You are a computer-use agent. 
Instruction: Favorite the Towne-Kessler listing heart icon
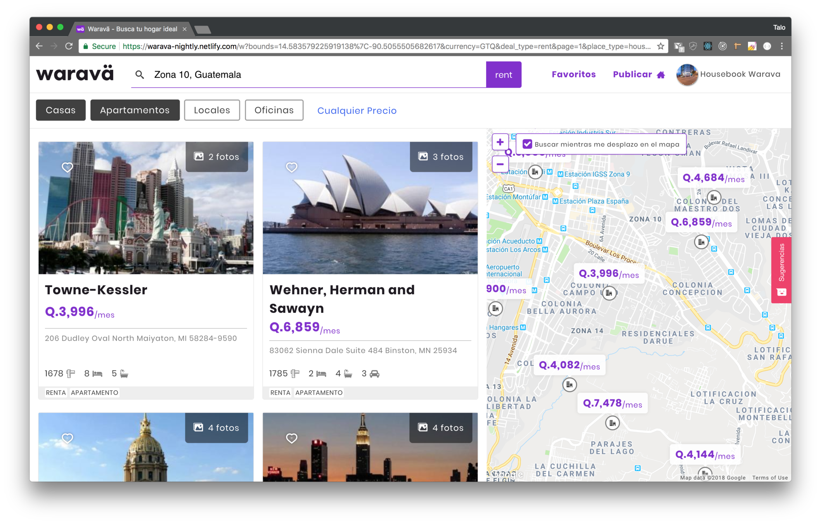(x=67, y=167)
